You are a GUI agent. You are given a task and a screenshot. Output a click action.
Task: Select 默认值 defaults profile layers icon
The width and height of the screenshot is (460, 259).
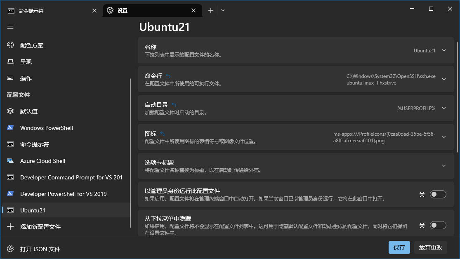point(10,111)
